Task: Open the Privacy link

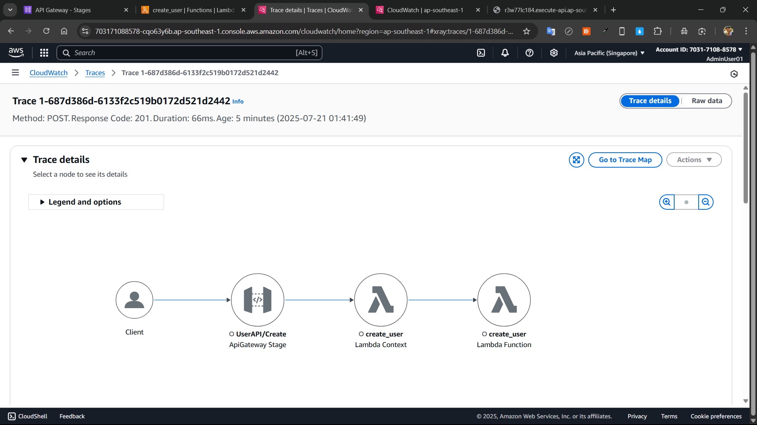Action: pyautogui.click(x=637, y=416)
